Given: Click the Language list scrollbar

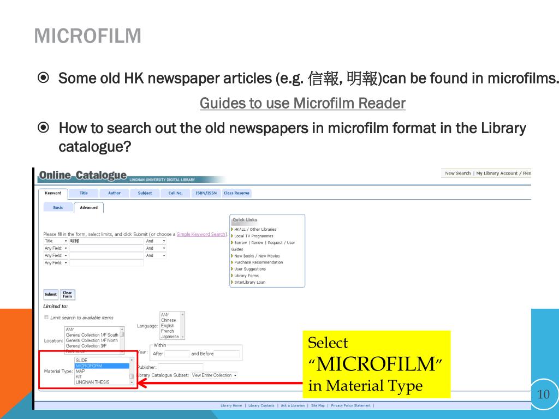Looking at the screenshot, I should (x=182, y=326).
